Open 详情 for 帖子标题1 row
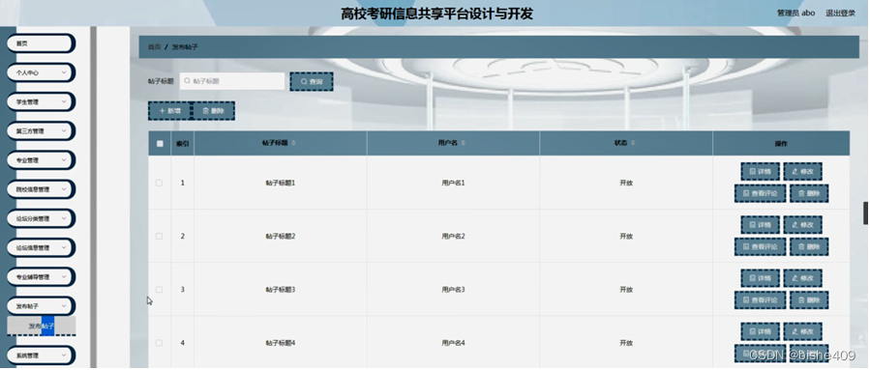The image size is (870, 370). [760, 172]
